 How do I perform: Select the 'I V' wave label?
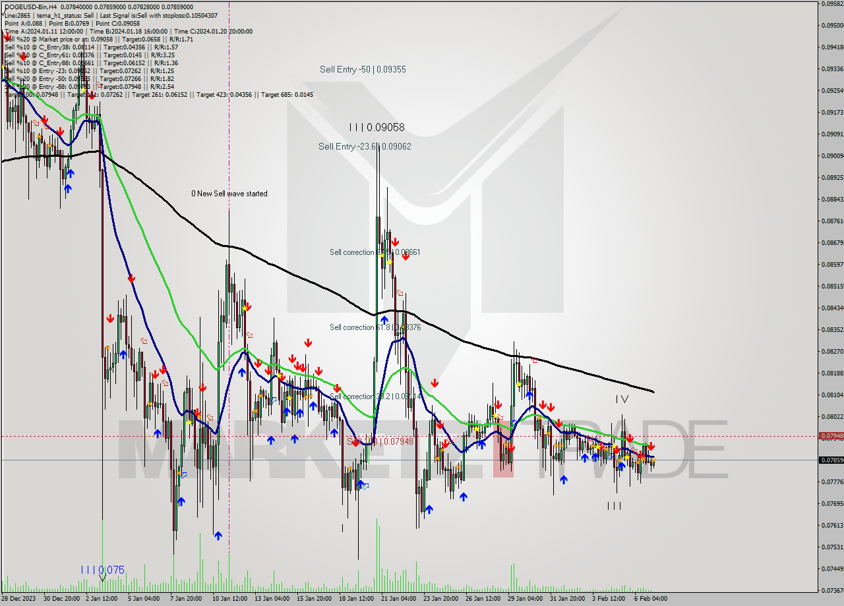(x=622, y=399)
